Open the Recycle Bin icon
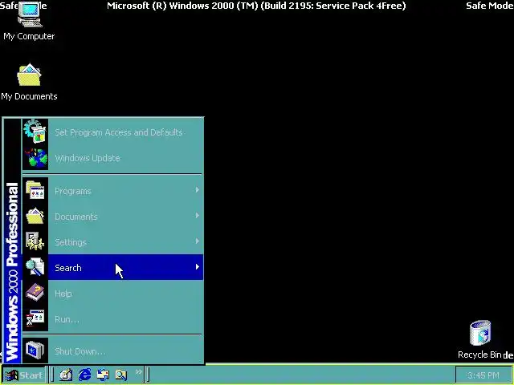514x385 pixels. (x=480, y=334)
